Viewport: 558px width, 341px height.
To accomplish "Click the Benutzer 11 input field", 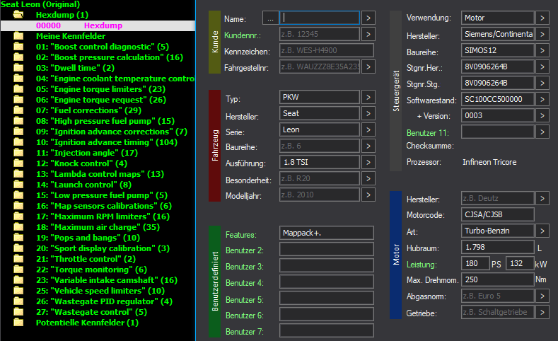I will pyautogui.click(x=498, y=132).
